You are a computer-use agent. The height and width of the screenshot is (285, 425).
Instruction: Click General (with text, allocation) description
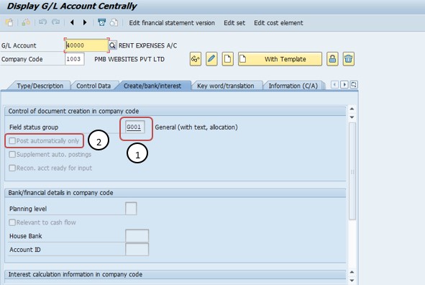[x=196, y=127]
